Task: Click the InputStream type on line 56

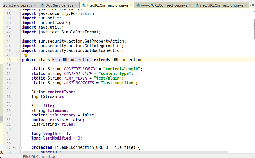Action: coord(44,97)
